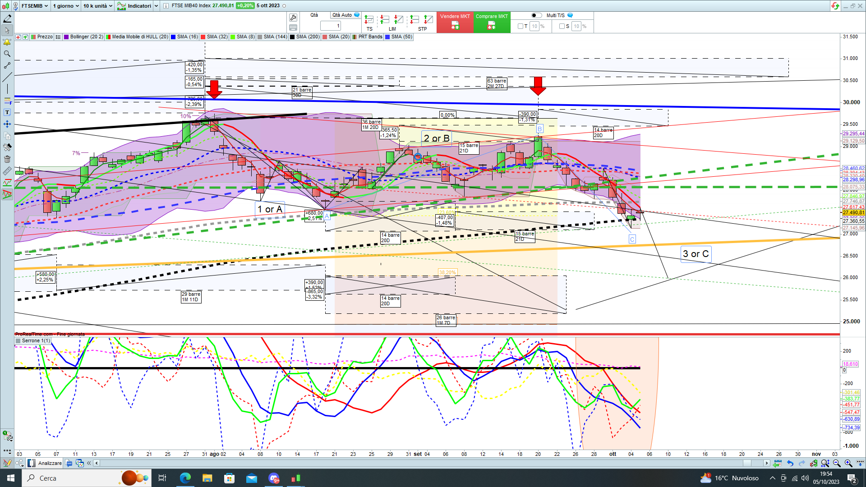Click the keyboard shortcuts icon

tap(293, 28)
